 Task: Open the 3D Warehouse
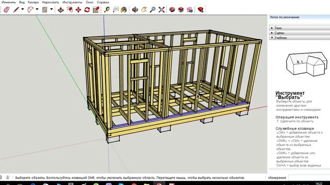[172, 10]
